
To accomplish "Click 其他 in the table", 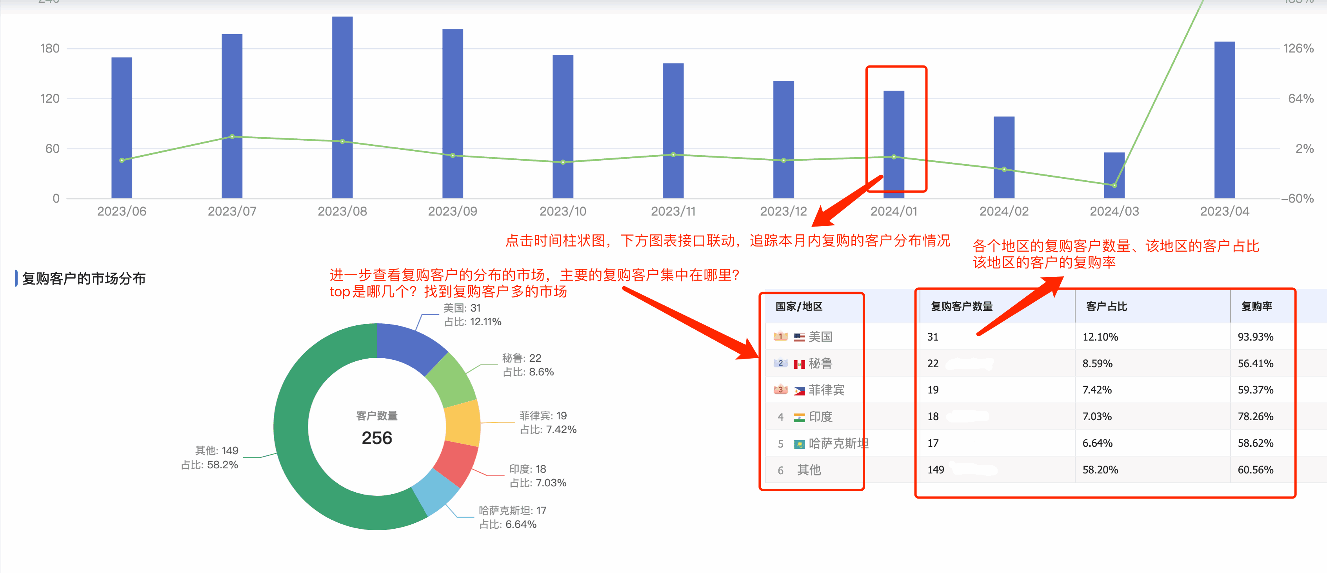I will (809, 470).
